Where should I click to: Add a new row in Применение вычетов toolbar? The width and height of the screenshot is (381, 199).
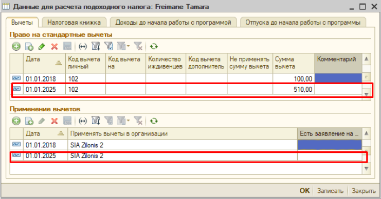tap(16, 121)
